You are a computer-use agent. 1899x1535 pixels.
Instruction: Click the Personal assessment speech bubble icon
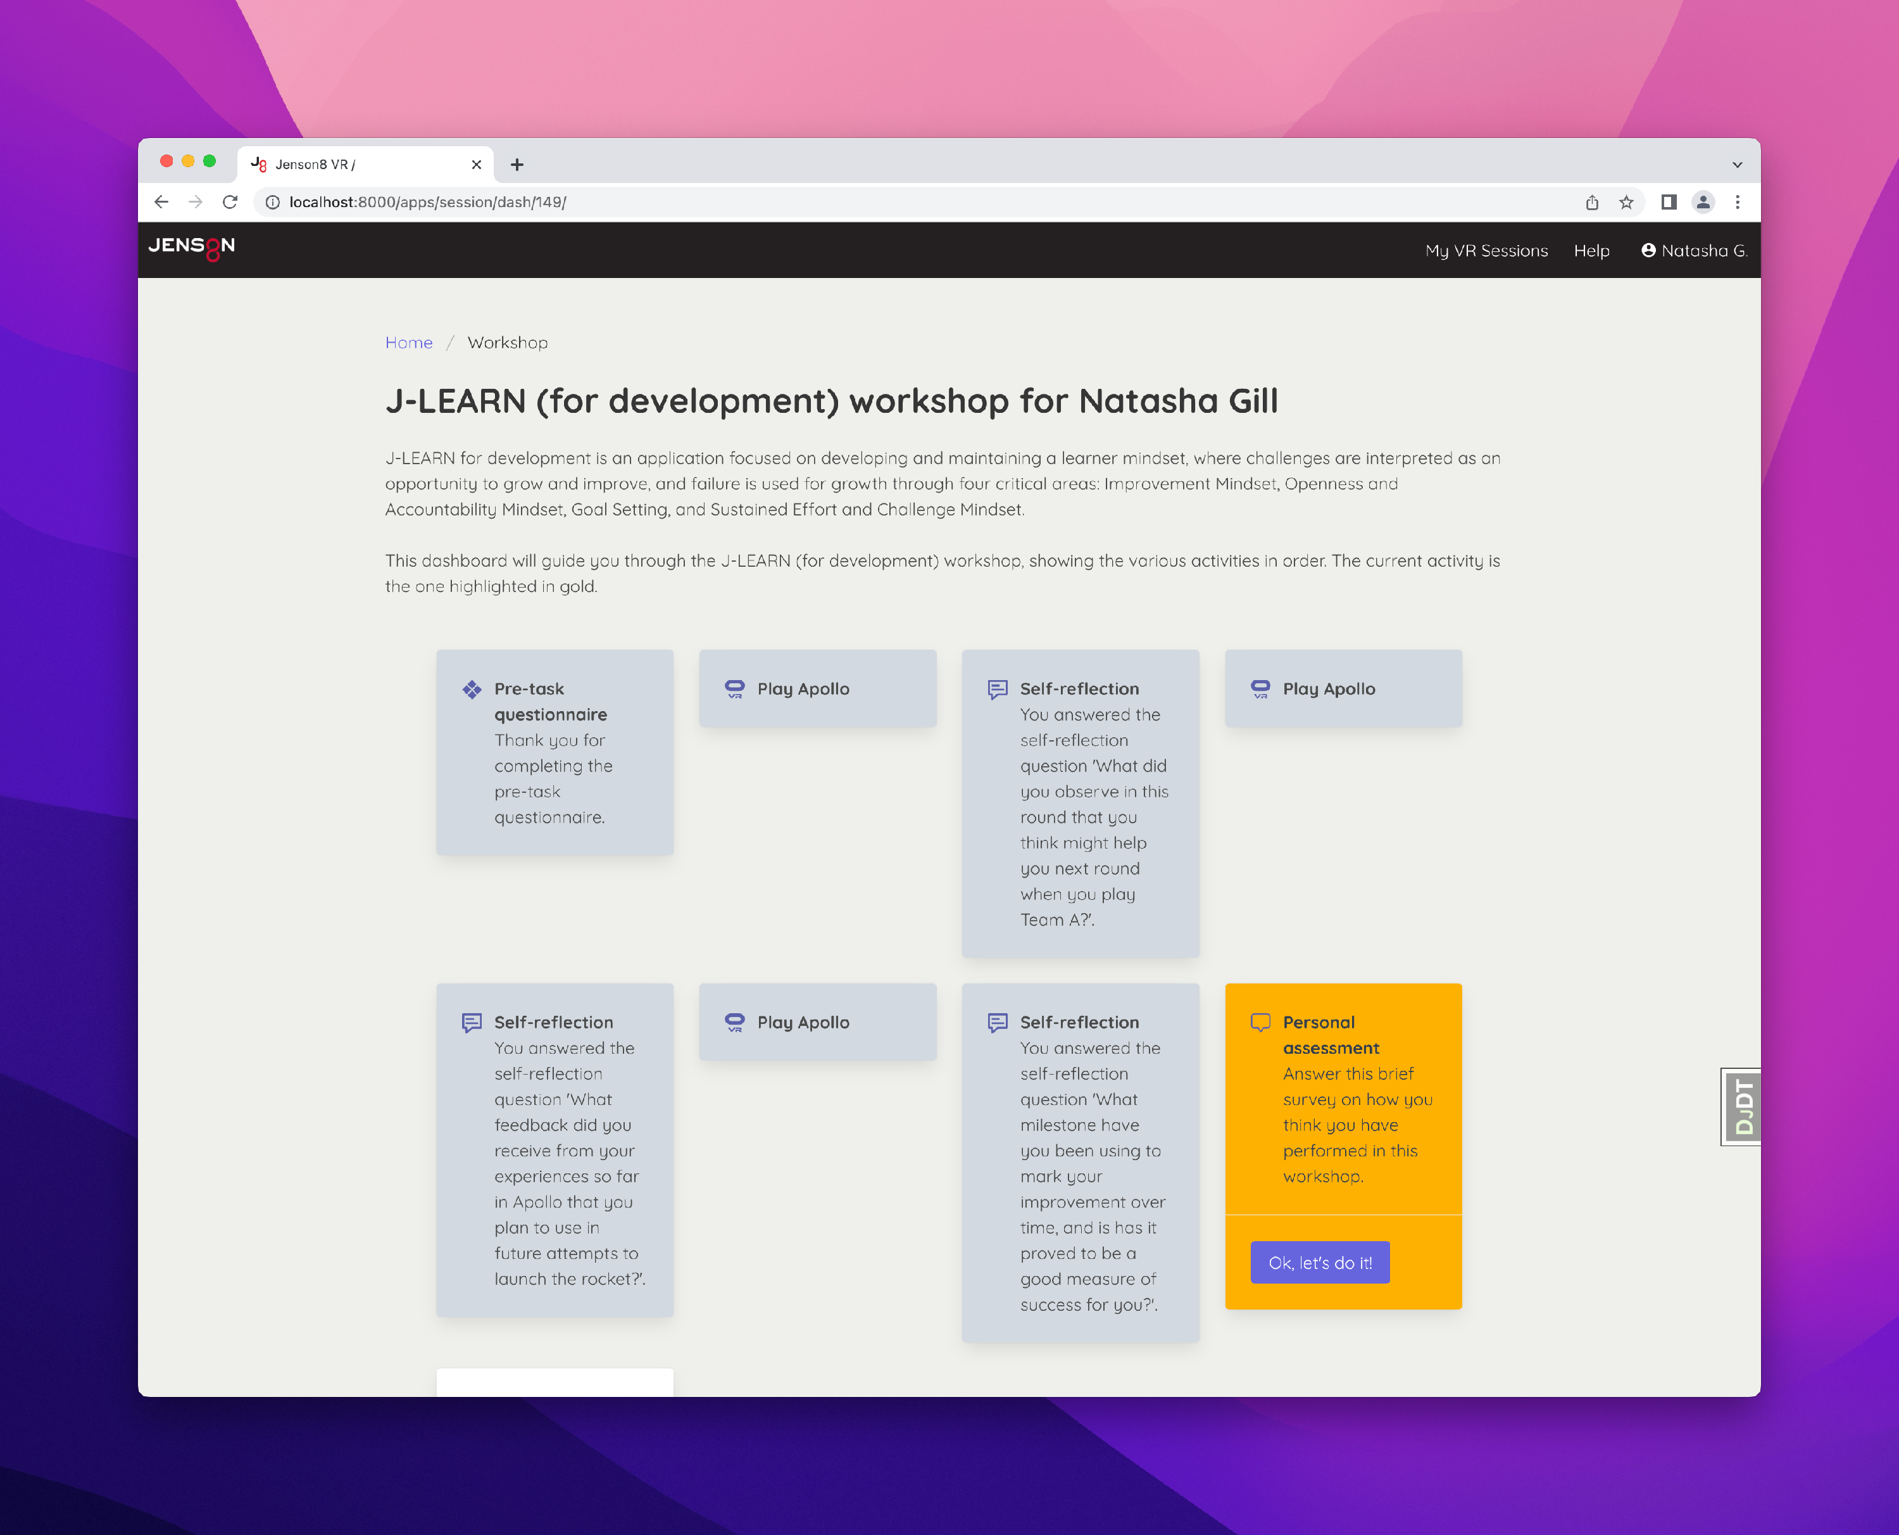tap(1260, 1023)
